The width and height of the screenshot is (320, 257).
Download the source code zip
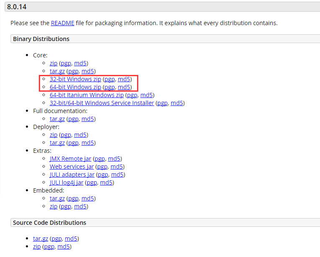pyautogui.click(x=37, y=247)
